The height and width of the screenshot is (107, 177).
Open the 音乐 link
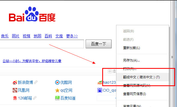coord(5,36)
